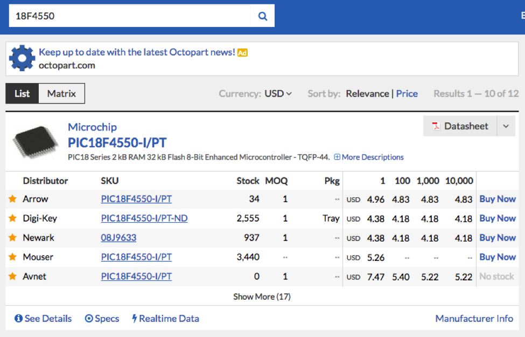Image resolution: width=525 pixels, height=337 pixels.
Task: Click the target icon next to Specs
Action: 89,318
